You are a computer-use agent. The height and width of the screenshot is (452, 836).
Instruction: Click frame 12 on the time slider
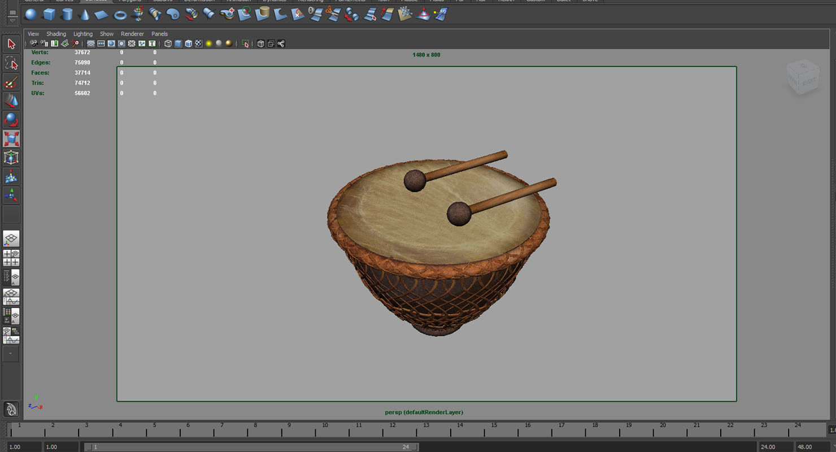392,429
